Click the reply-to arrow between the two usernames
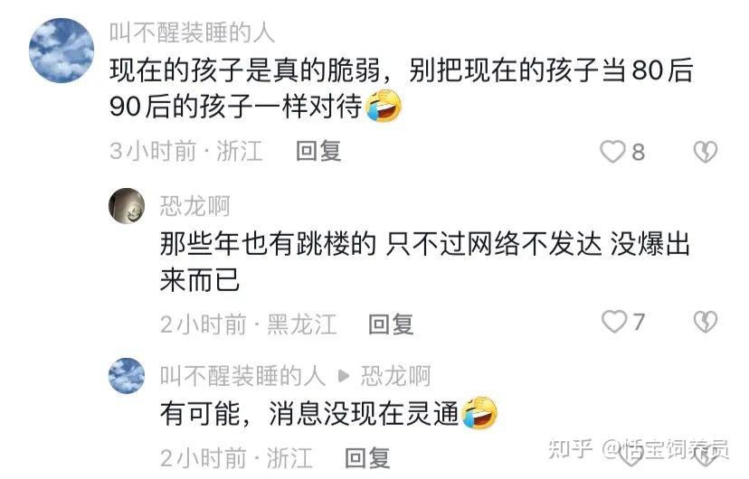Screen dimensions: 749x479 343,377
